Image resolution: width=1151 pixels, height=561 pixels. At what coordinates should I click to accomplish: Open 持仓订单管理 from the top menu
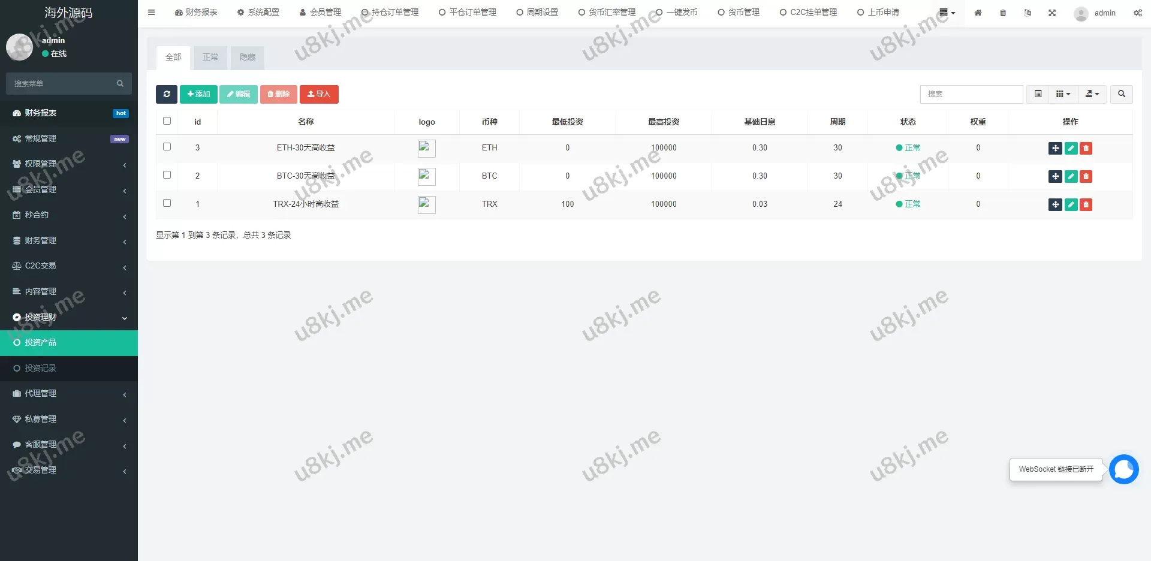point(390,12)
